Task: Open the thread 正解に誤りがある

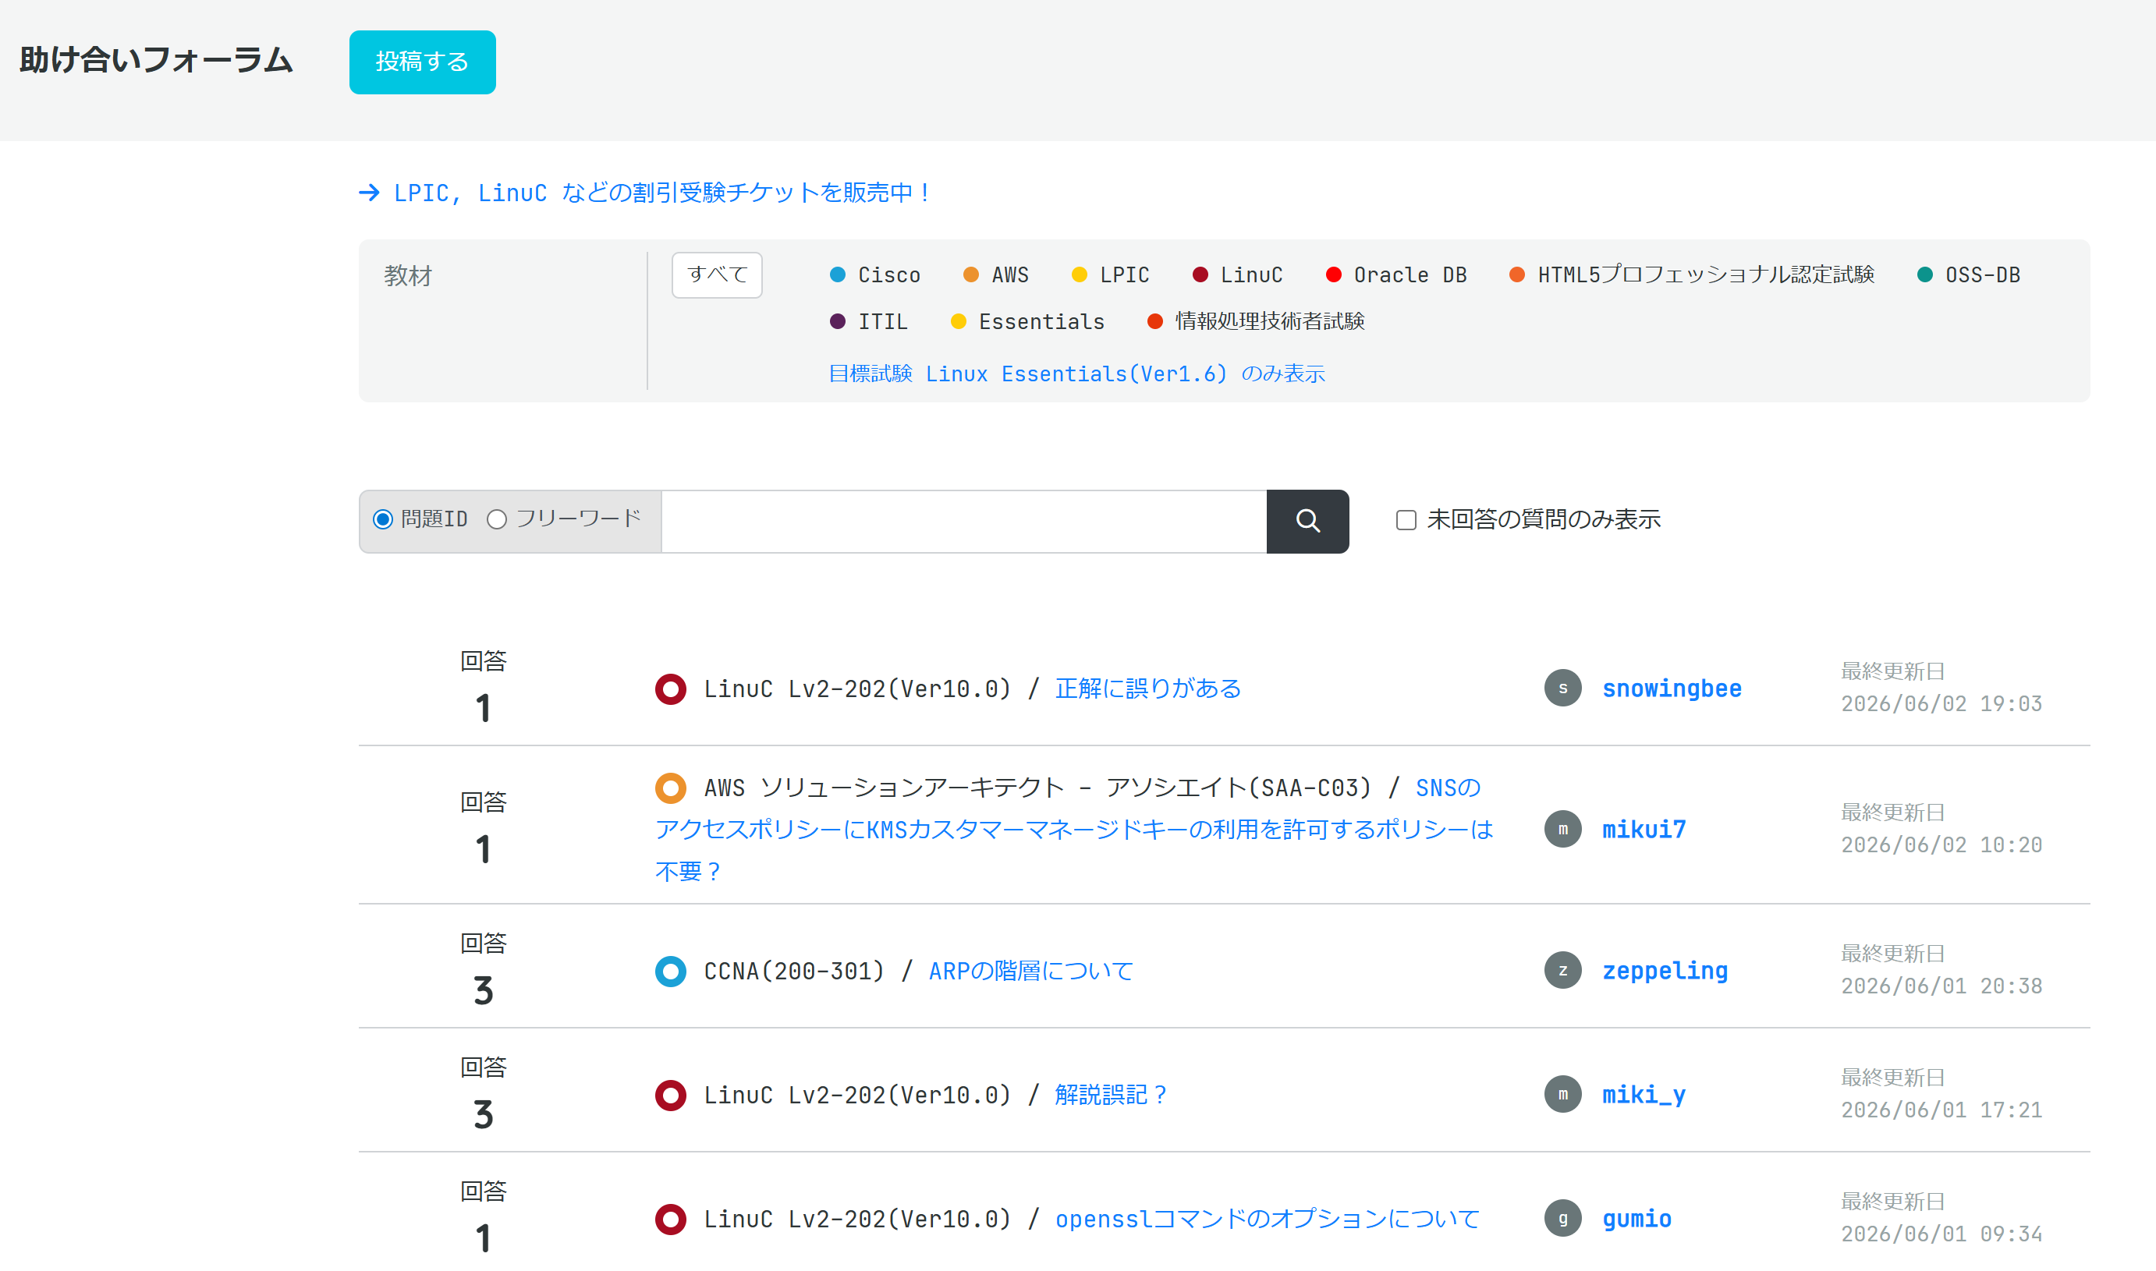Action: pyautogui.click(x=1147, y=689)
